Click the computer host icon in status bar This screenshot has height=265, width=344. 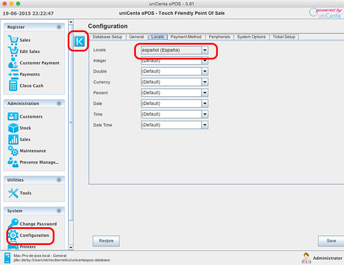7,258
